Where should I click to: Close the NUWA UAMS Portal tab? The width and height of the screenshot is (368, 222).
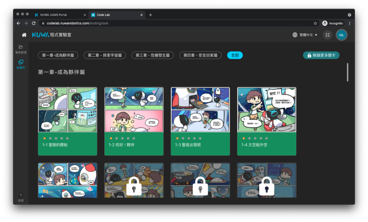(x=85, y=15)
